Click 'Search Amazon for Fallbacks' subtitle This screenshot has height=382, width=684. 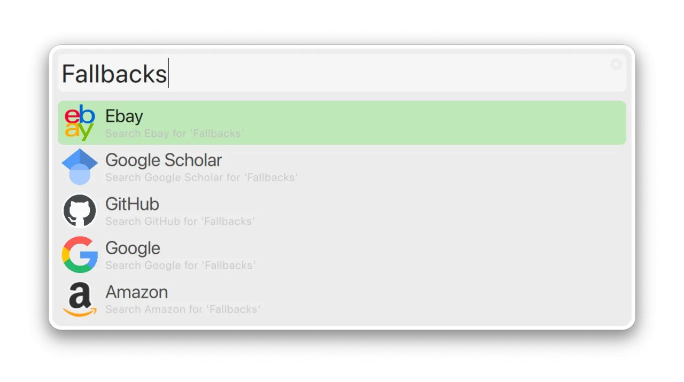coord(183,309)
